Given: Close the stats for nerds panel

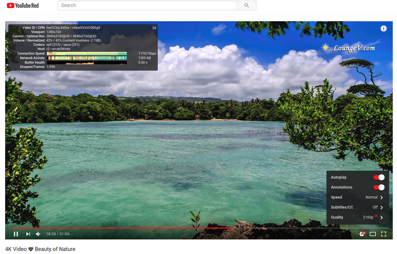Looking at the screenshot, I should (154, 28).
